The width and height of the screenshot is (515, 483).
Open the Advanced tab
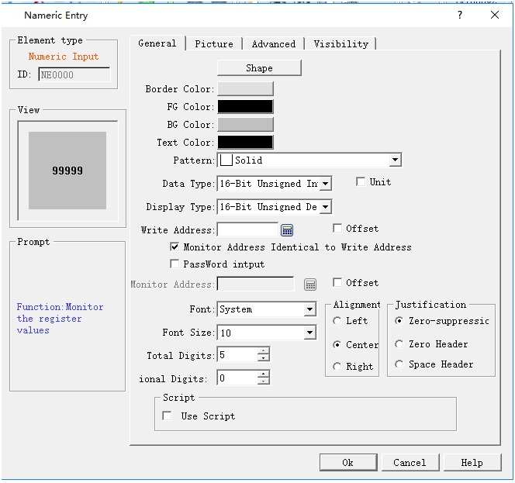(274, 44)
